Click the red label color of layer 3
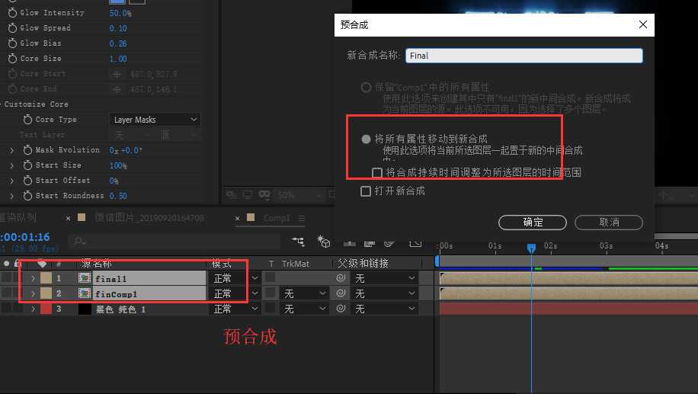The width and height of the screenshot is (698, 394). point(46,309)
